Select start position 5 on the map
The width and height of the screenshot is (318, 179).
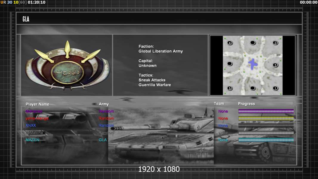click(x=230, y=88)
